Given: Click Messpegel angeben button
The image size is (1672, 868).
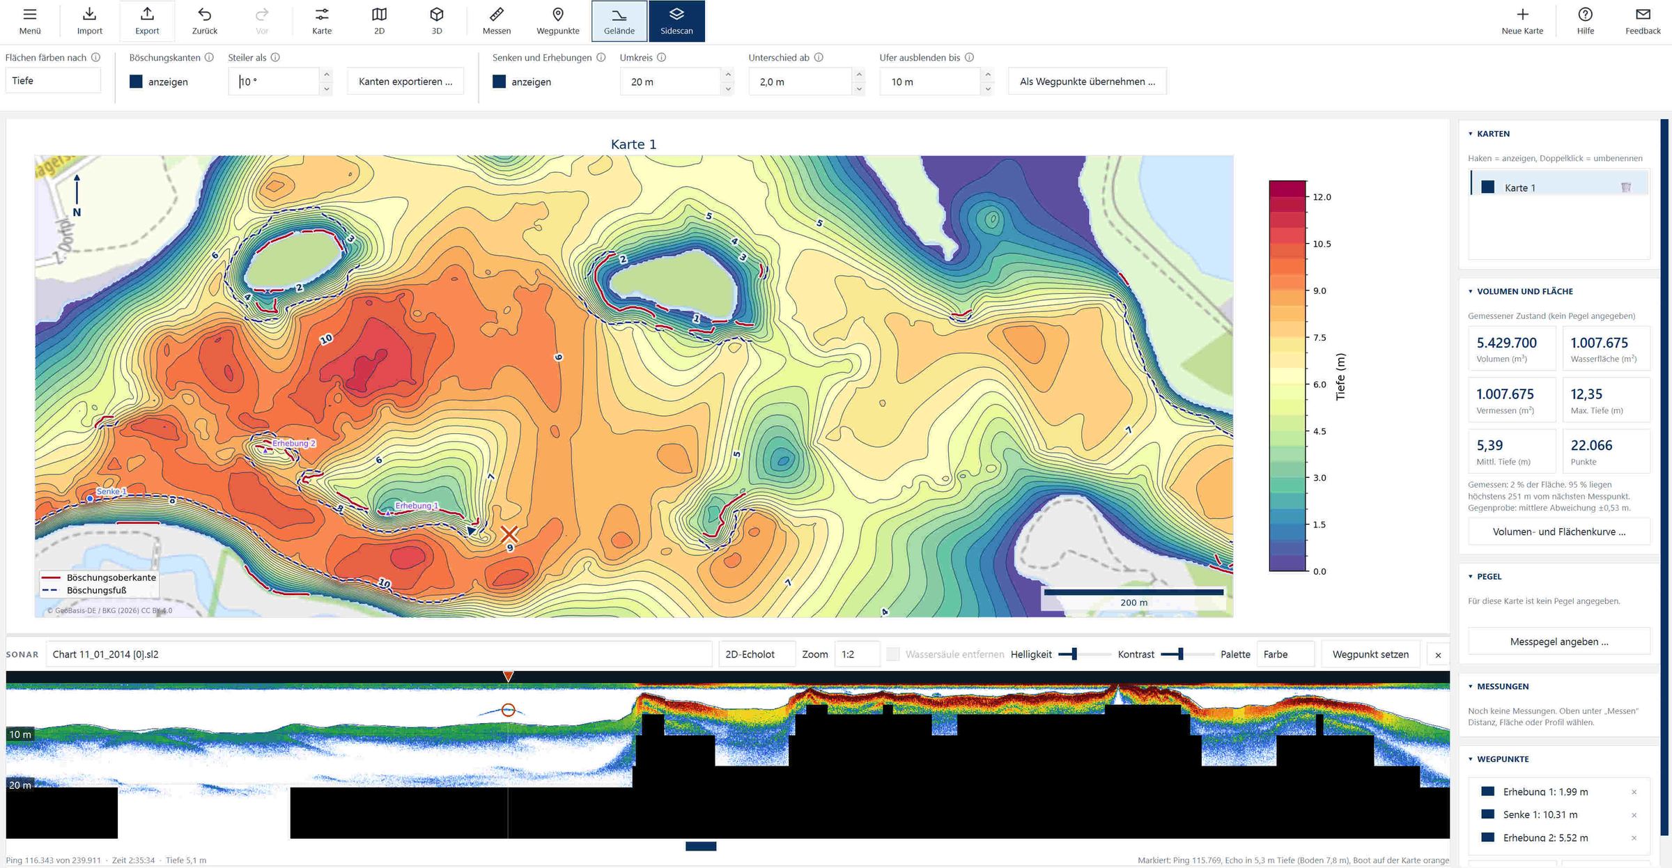Looking at the screenshot, I should coord(1559,642).
